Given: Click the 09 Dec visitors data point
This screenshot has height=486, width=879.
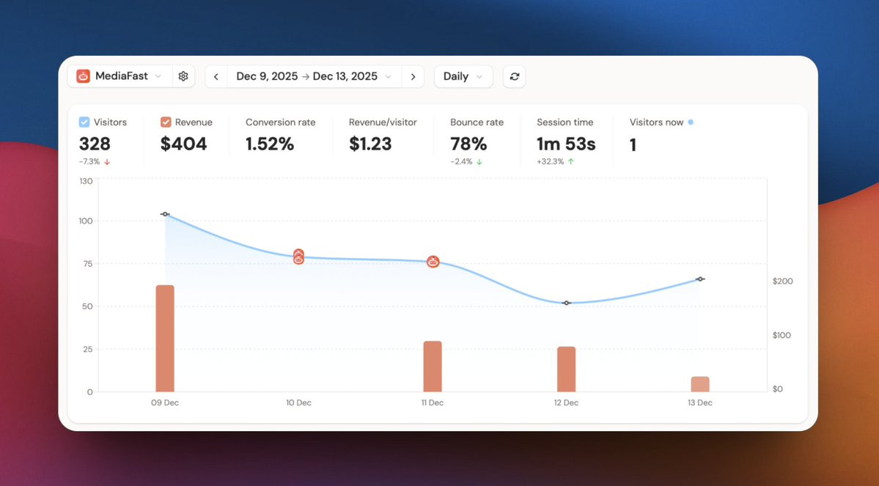Looking at the screenshot, I should 165,214.
